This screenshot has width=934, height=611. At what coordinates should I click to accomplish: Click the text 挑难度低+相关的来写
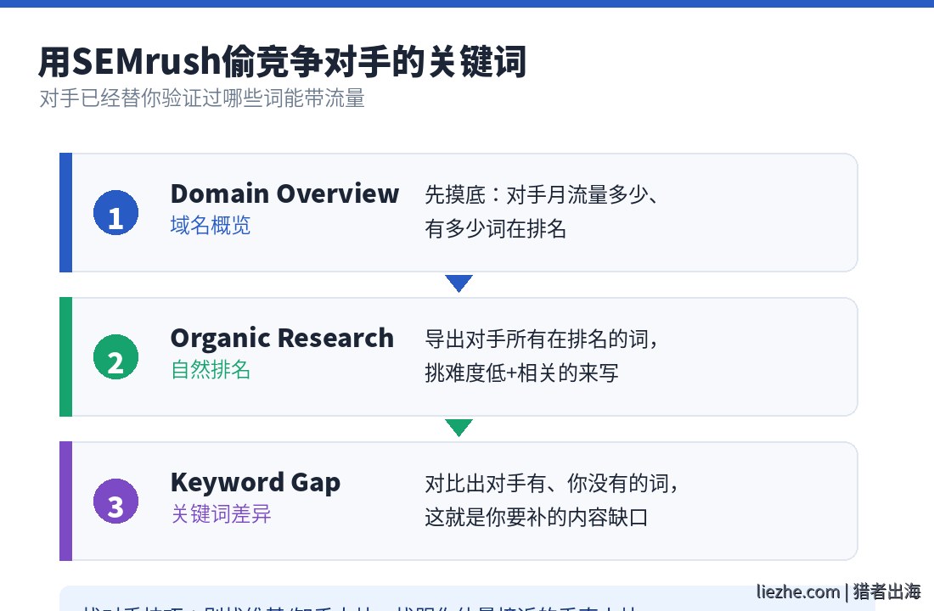click(x=522, y=373)
